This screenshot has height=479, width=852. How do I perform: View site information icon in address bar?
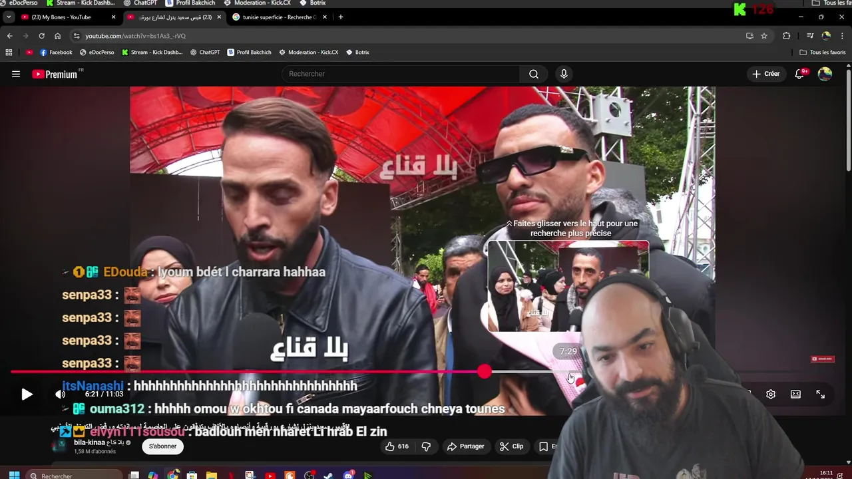point(77,36)
